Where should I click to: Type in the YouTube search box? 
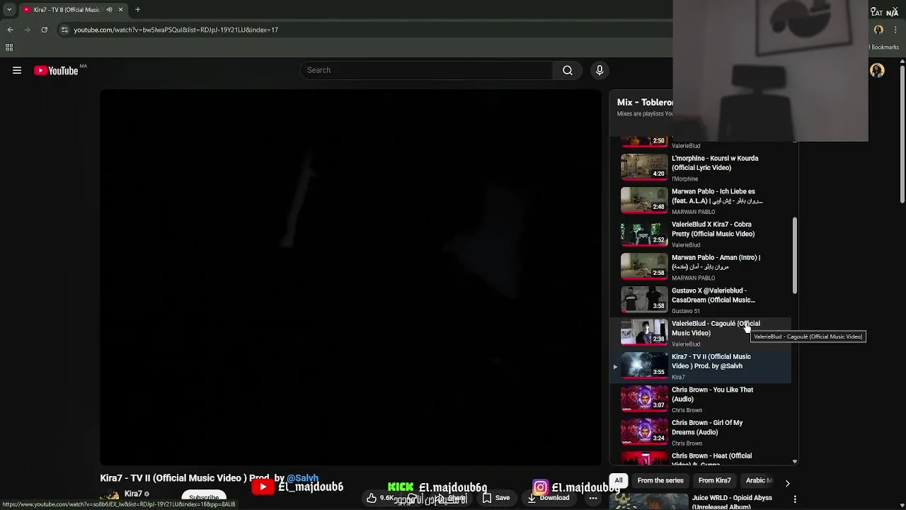pyautogui.click(x=427, y=70)
